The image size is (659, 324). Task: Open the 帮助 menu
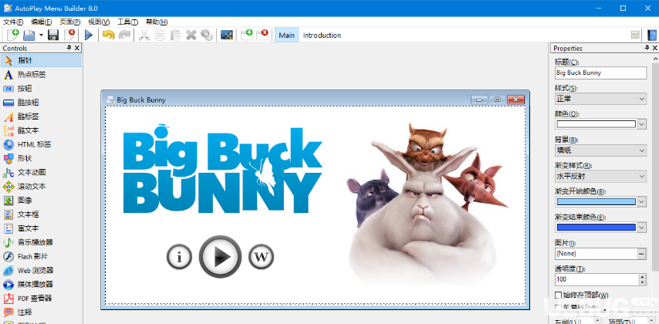157,22
